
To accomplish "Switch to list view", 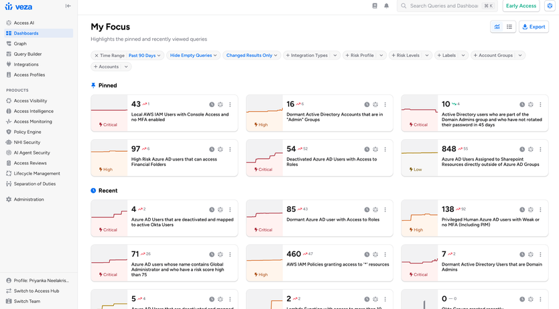I will point(509,27).
